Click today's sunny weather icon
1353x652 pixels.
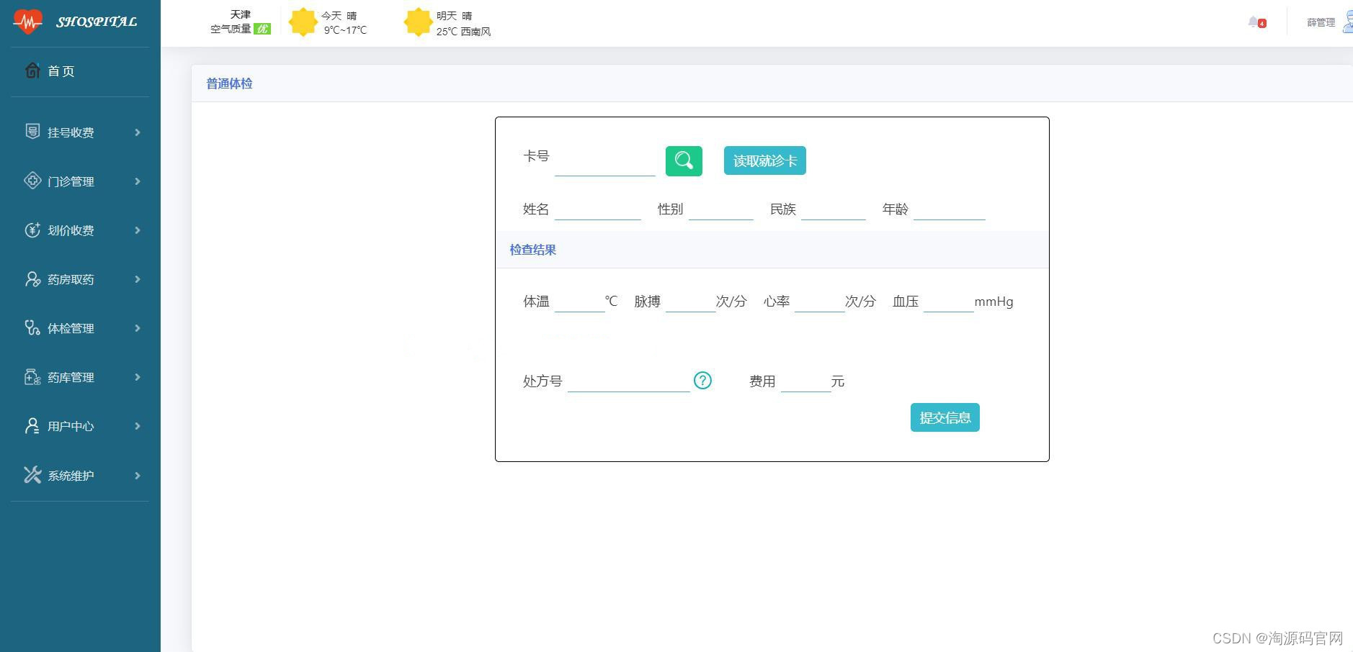pyautogui.click(x=303, y=22)
